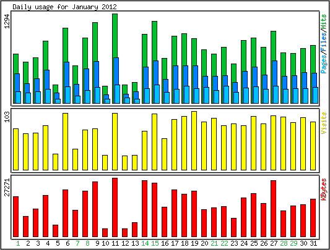Click day 1 on the x-axis
This screenshot has height=250, width=330.
18,243
